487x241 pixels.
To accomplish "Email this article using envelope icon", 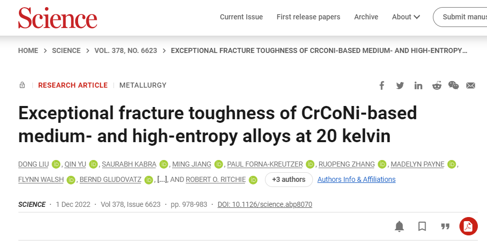I will (471, 85).
